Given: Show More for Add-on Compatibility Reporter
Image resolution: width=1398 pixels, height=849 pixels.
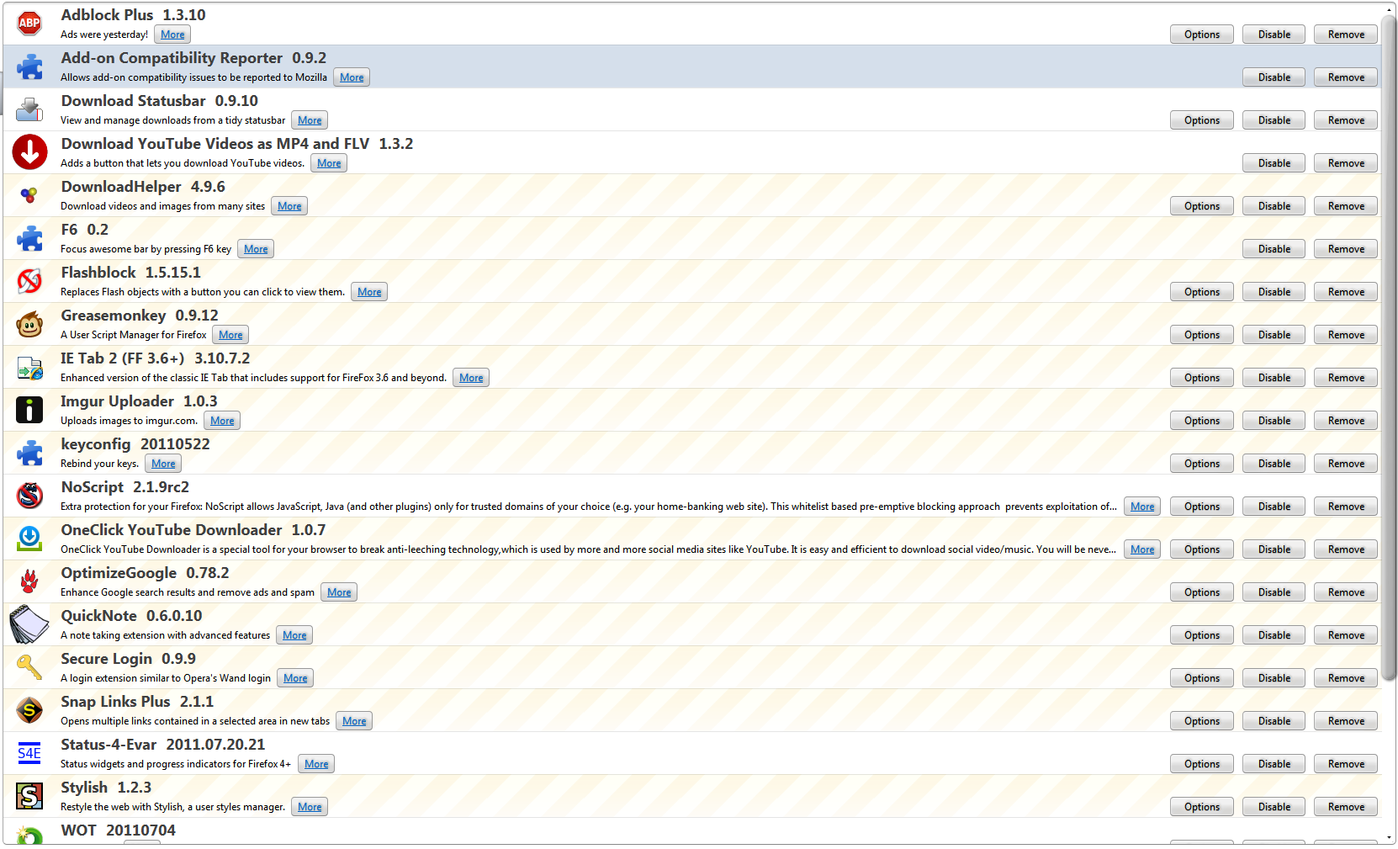Looking at the screenshot, I should (x=352, y=77).
